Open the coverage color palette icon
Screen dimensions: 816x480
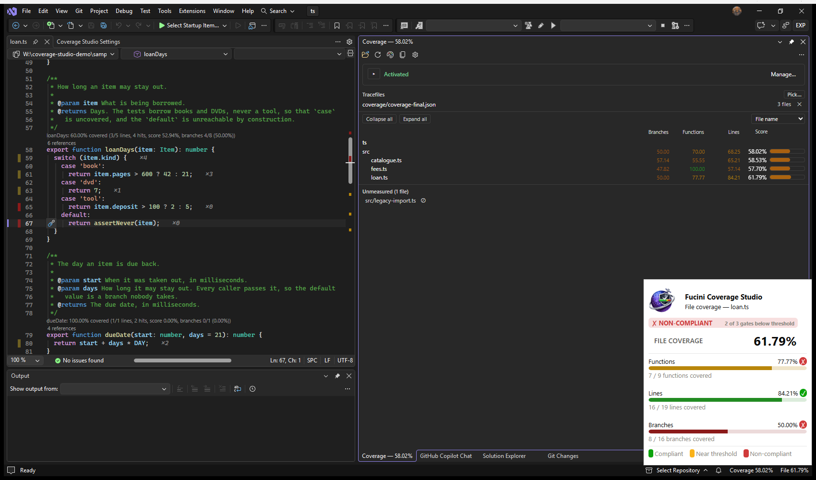coord(390,55)
